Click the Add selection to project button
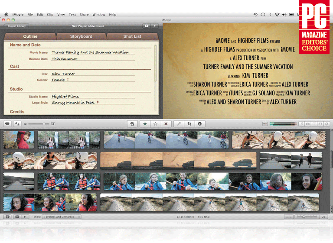 pos(132,124)
